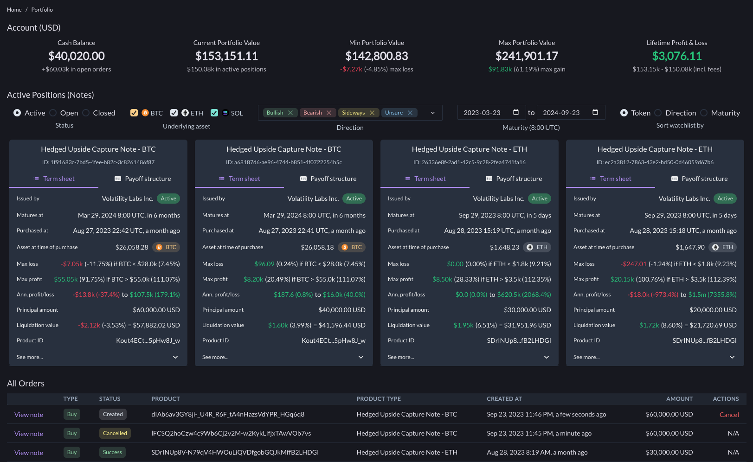Remove the Unsure direction filter chip
The image size is (753, 462).
coord(410,113)
